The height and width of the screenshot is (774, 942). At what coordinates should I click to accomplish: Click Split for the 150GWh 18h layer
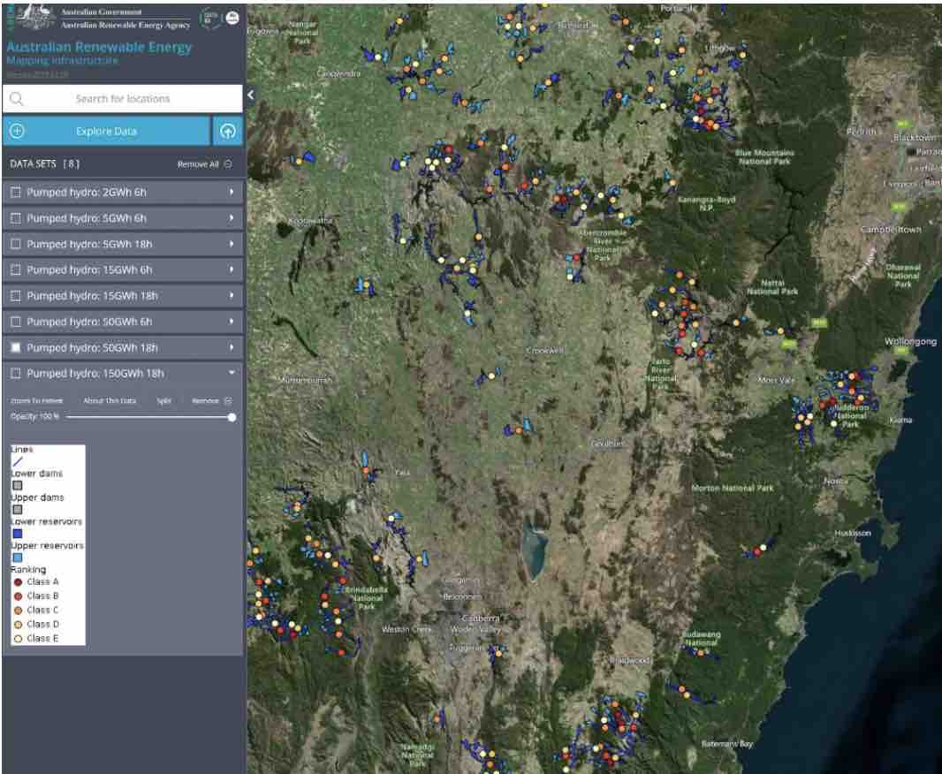coord(163,400)
